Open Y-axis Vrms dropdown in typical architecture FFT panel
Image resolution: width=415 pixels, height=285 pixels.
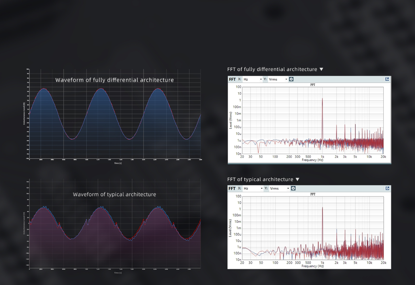tap(279, 188)
